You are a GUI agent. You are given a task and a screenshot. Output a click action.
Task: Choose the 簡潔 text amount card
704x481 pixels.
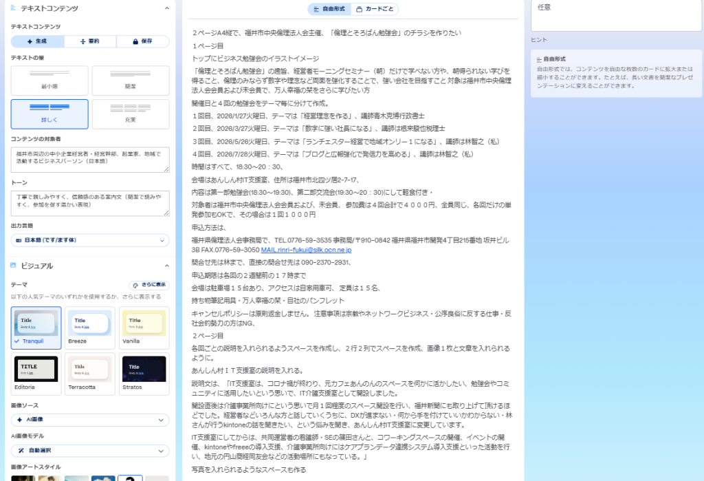(x=131, y=80)
